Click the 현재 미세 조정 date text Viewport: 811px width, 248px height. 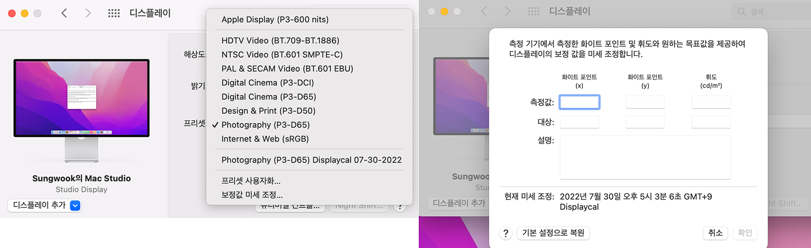point(636,196)
